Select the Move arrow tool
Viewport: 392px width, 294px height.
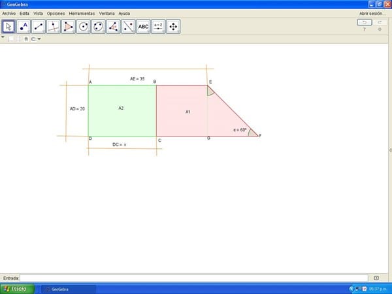[x=8, y=27]
